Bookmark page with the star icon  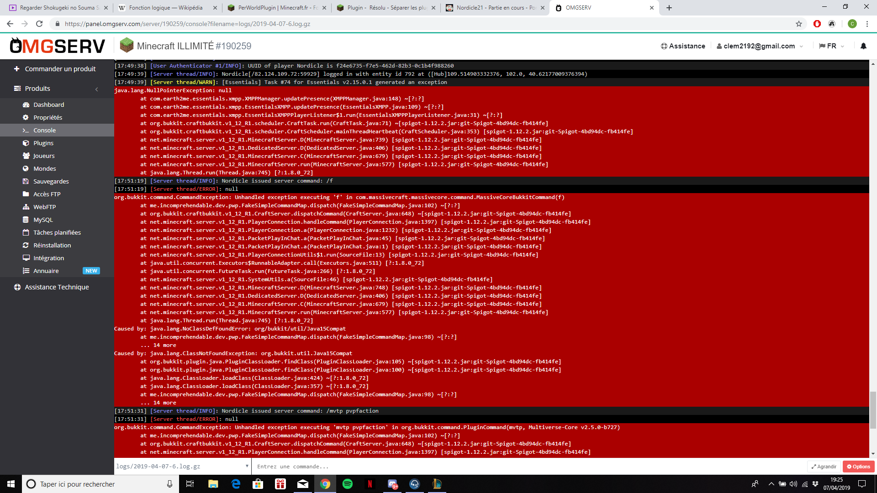(x=799, y=24)
